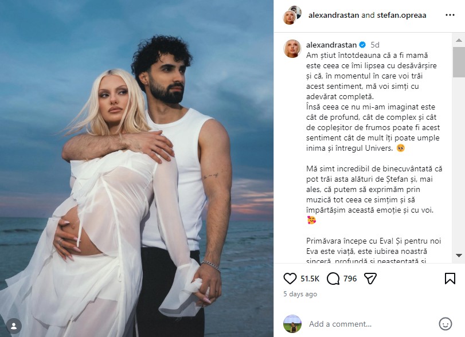Click the 796 comments count

pos(350,279)
